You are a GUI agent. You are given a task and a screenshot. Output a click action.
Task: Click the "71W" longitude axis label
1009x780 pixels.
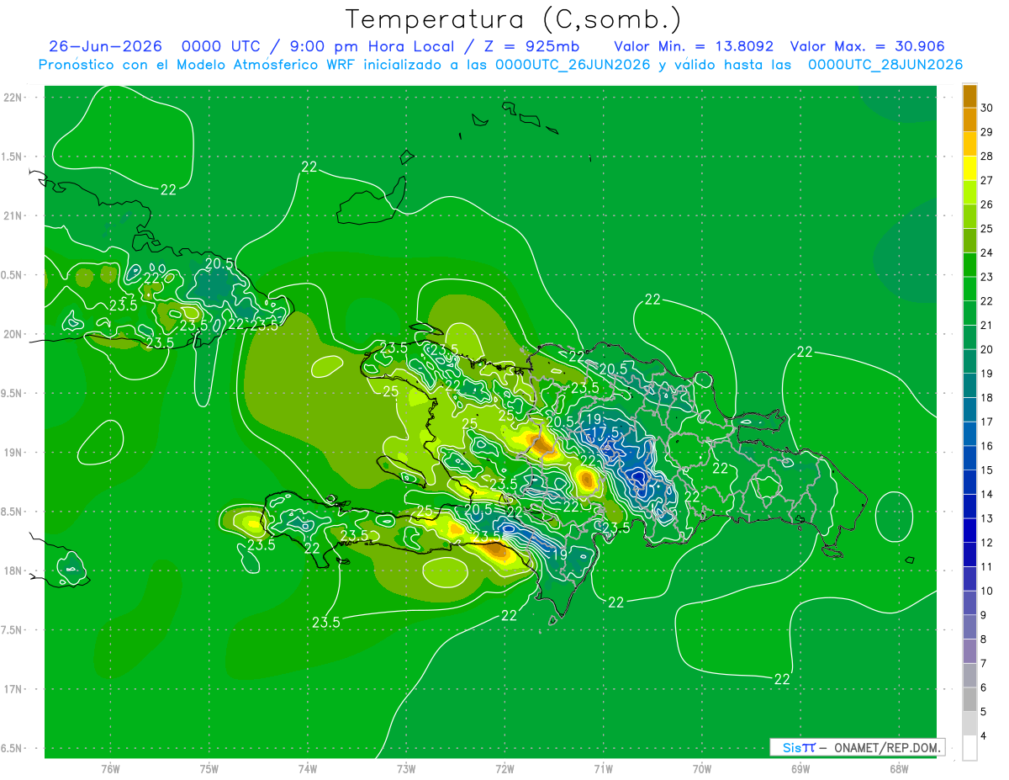point(603,769)
